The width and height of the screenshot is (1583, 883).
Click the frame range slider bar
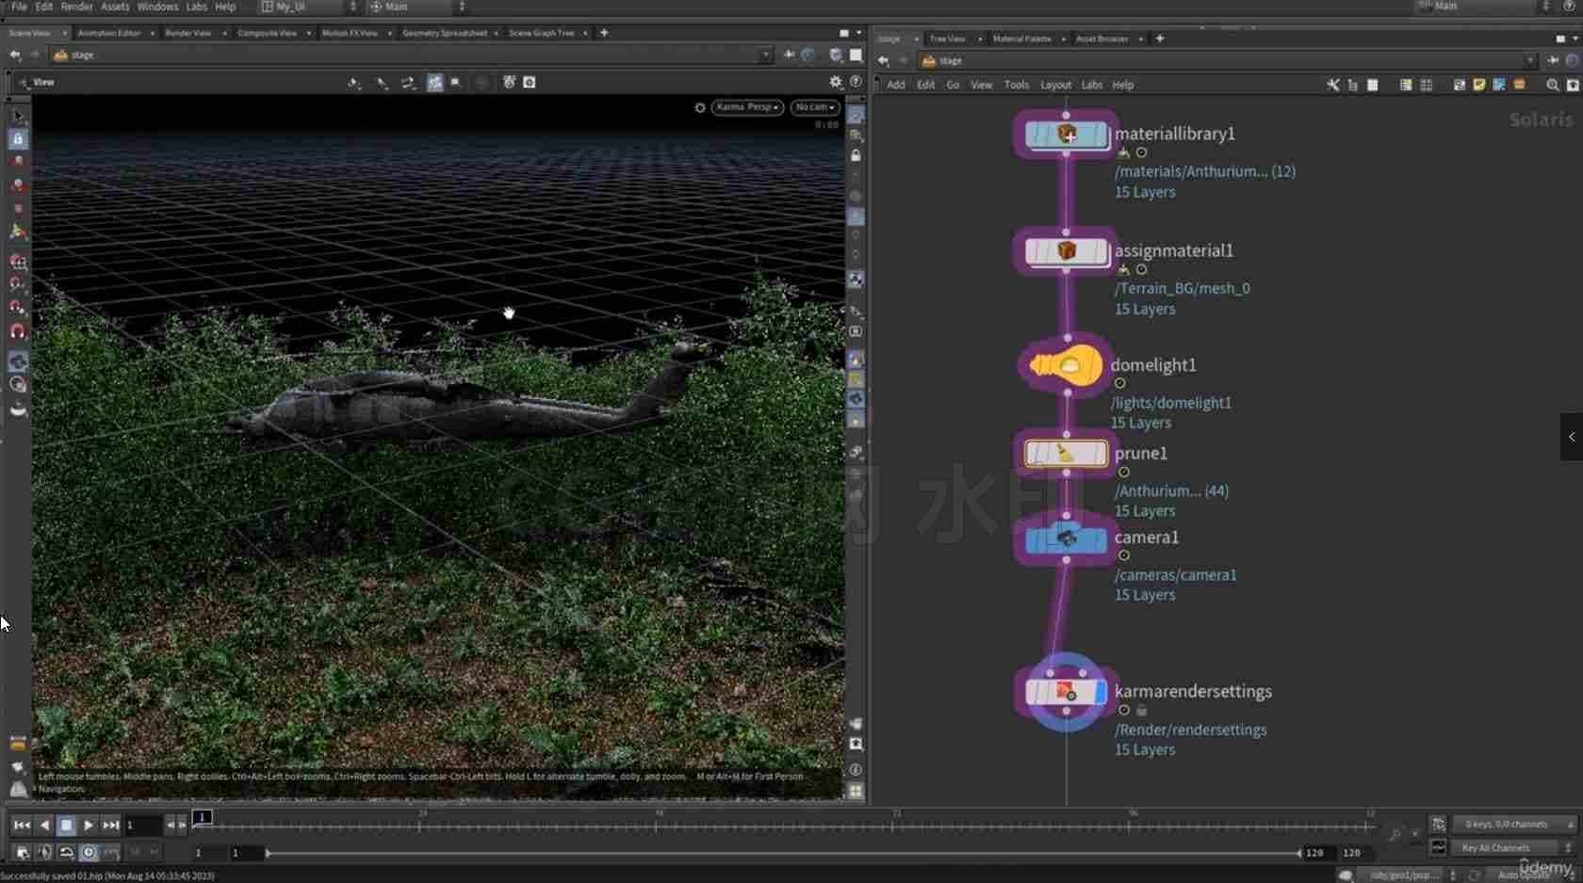click(782, 853)
